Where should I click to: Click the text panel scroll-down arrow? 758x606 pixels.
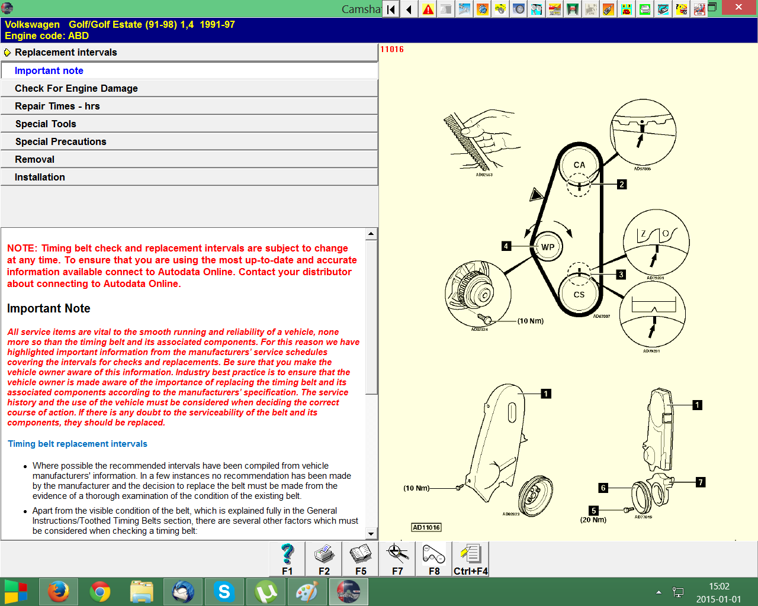371,534
